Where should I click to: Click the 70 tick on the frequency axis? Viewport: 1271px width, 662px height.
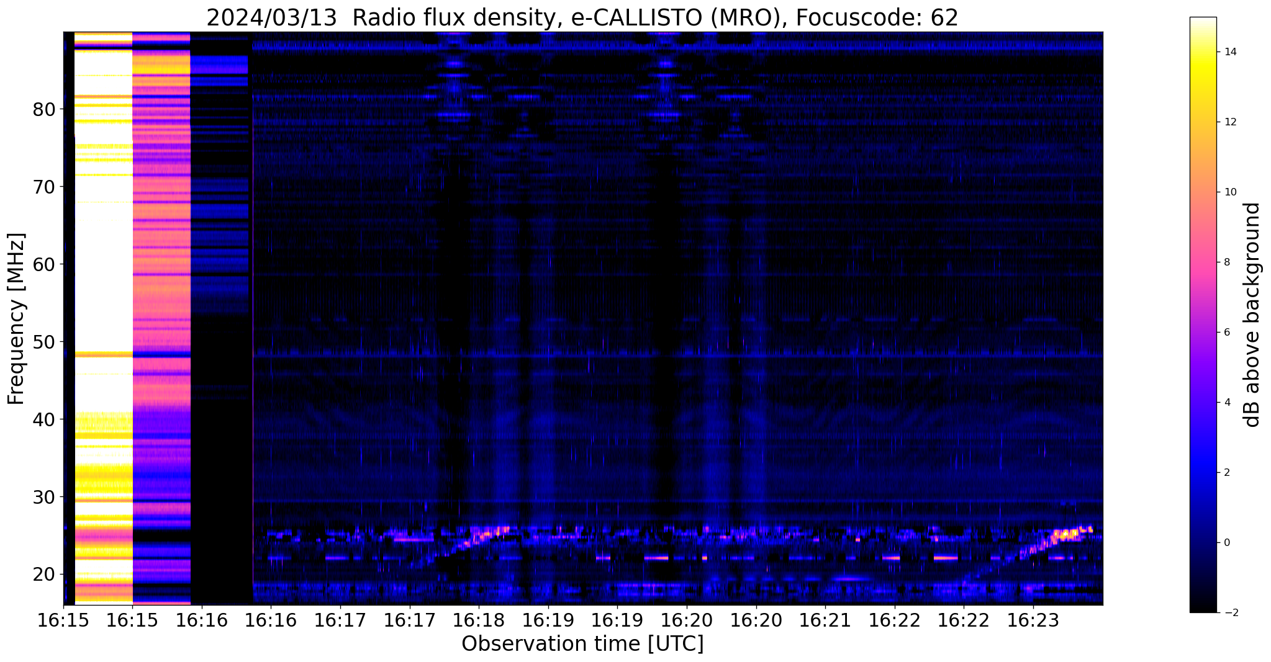click(44, 187)
